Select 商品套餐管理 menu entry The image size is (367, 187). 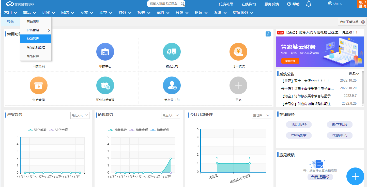click(x=36, y=47)
